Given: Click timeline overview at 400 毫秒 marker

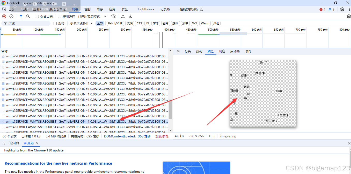Looking at the screenshot, I should coord(170,30).
